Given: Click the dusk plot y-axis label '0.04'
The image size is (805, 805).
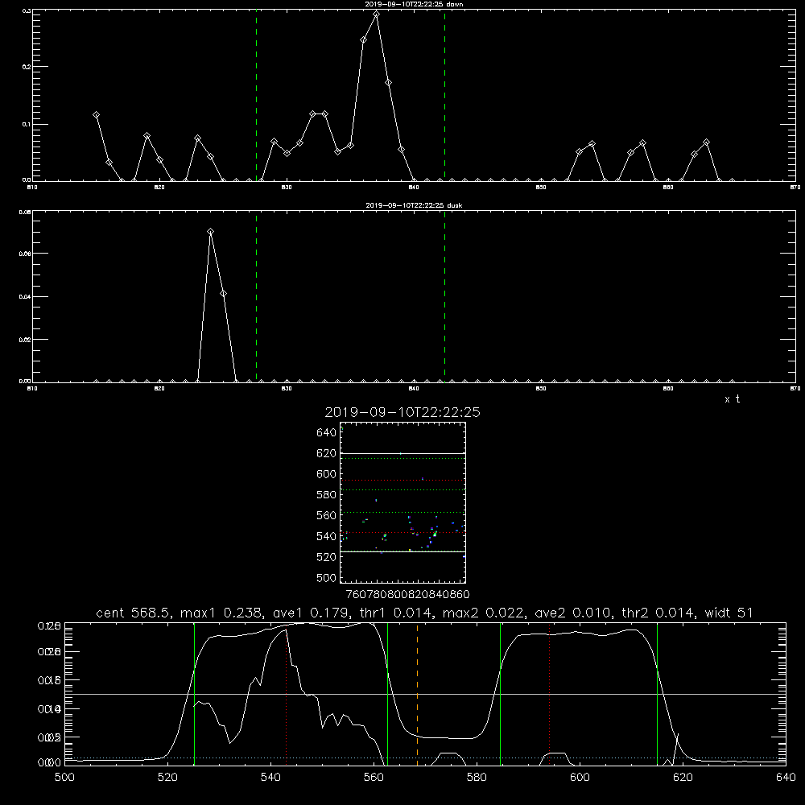Looking at the screenshot, I should (25, 297).
